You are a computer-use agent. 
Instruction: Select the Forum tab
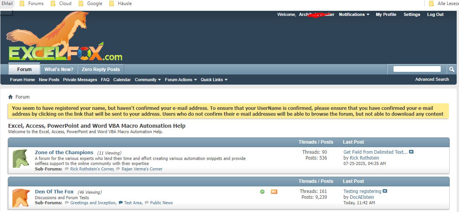24,69
